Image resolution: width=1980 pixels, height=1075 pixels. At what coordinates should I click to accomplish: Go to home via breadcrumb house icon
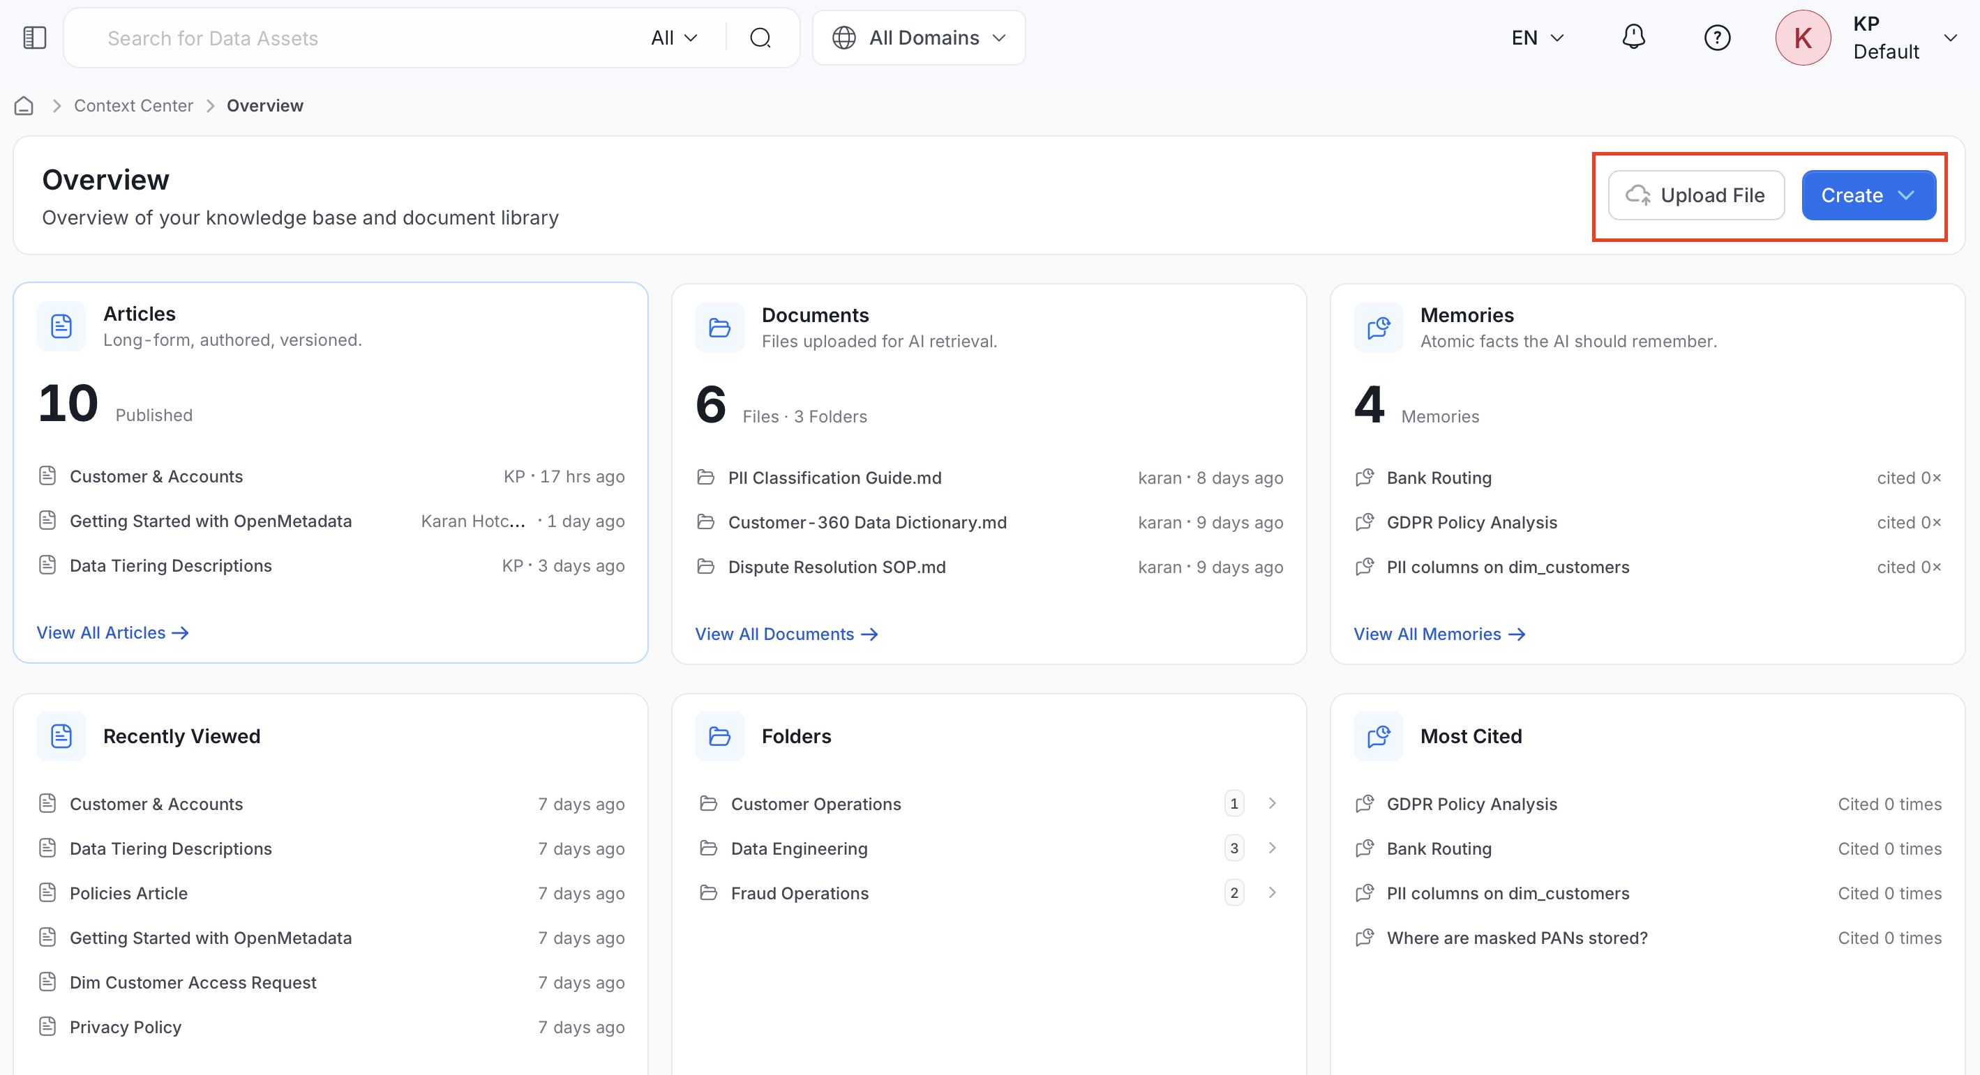[24, 105]
